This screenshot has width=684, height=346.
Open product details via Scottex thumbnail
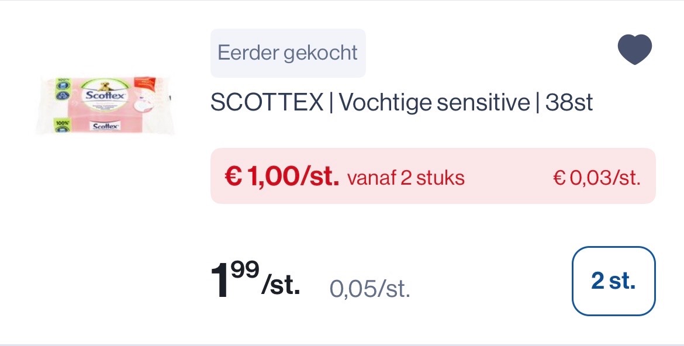coord(105,104)
